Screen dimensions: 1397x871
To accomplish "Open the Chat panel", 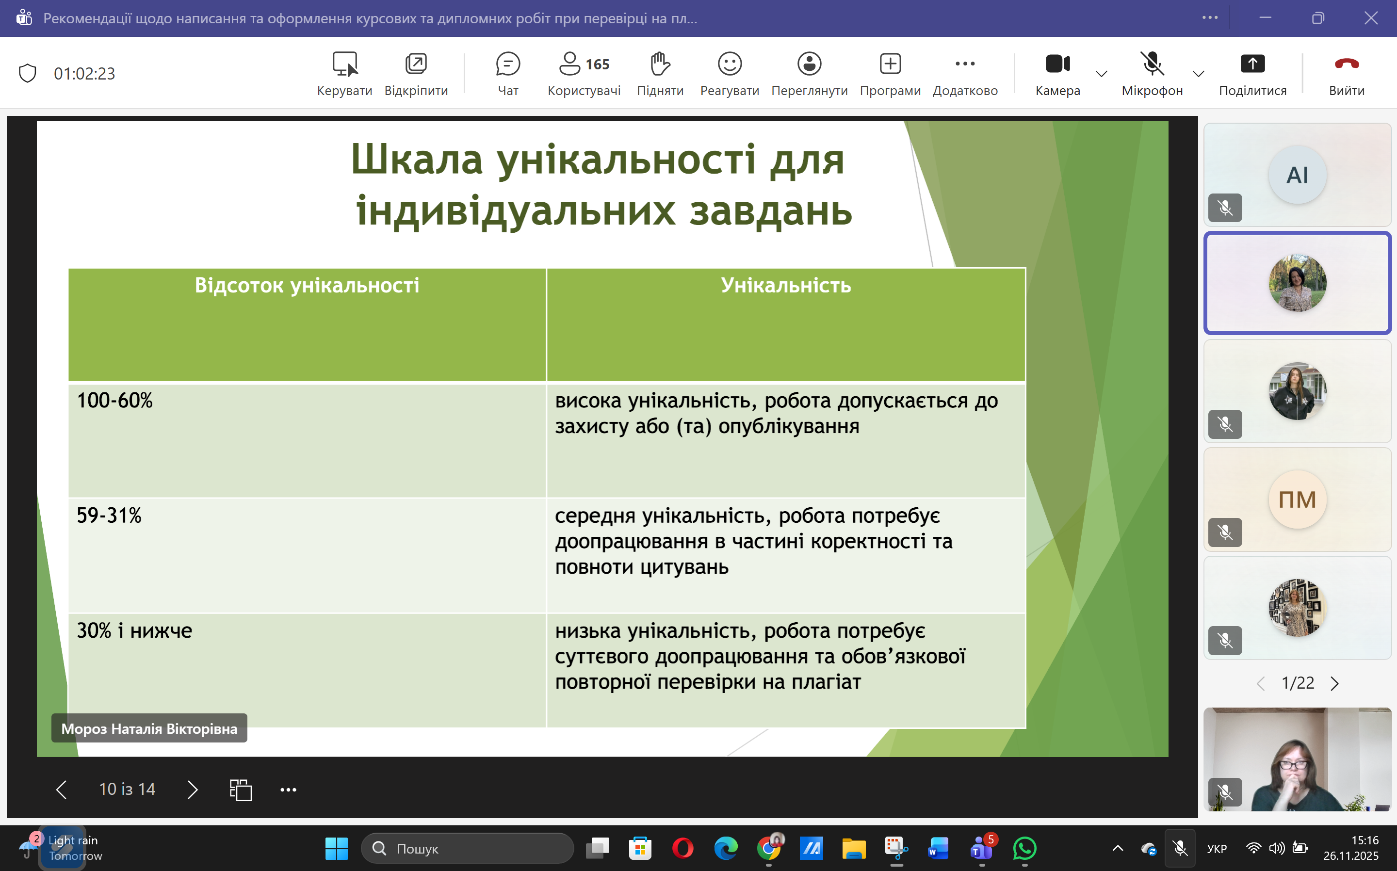I will pos(507,73).
